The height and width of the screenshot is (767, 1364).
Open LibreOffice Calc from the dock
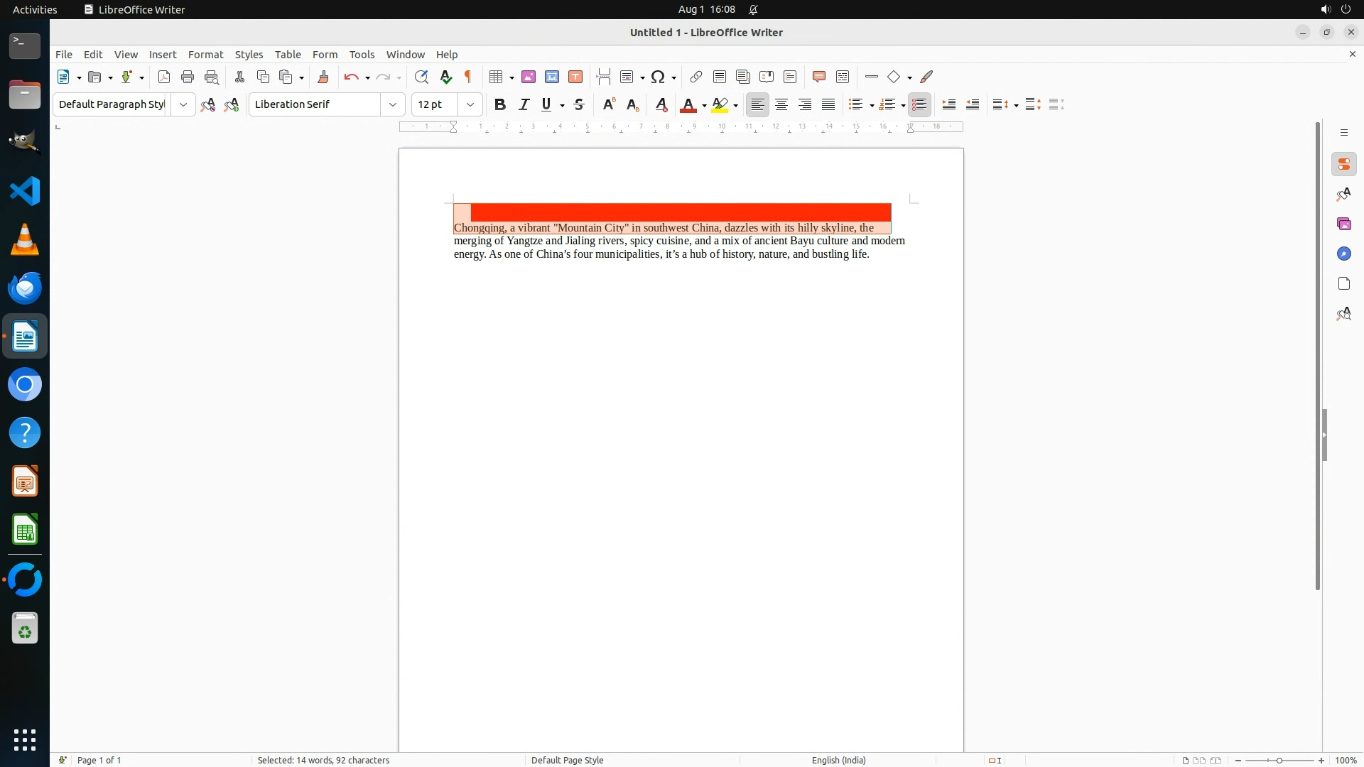coord(25,531)
